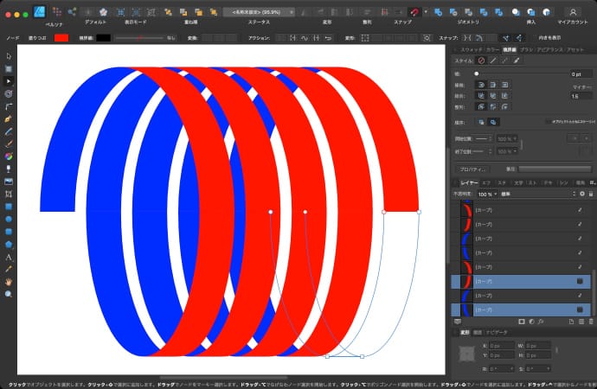597x389 pixels.
Task: Click the Designer Persona icon
Action: pyautogui.click(x=39, y=11)
